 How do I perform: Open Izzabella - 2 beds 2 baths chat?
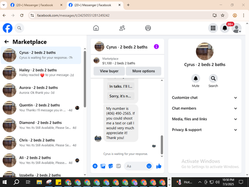[41, 173]
